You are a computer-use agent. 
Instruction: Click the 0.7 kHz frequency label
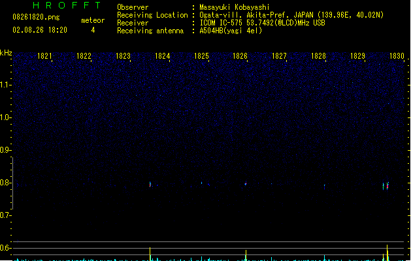pyautogui.click(x=5, y=215)
